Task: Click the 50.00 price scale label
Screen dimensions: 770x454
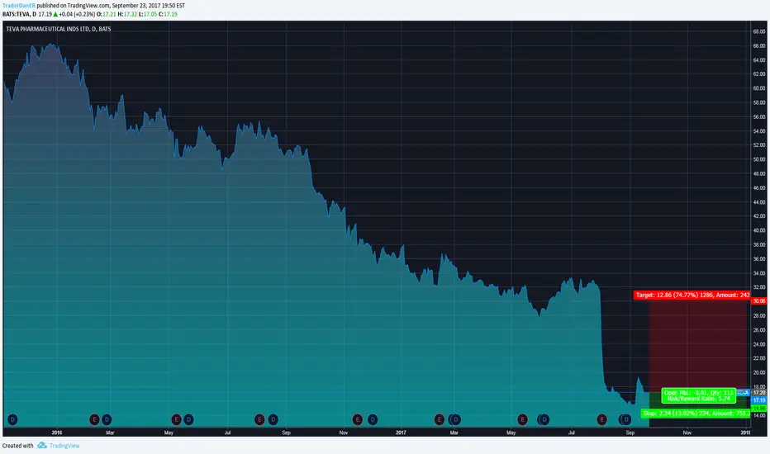Action: tap(758, 159)
